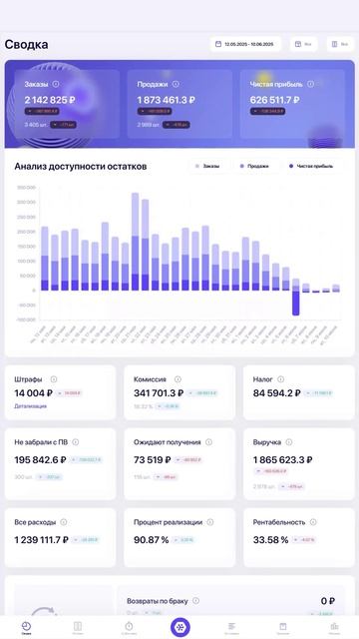Click the info icon next to Продажи

pyautogui.click(x=176, y=84)
